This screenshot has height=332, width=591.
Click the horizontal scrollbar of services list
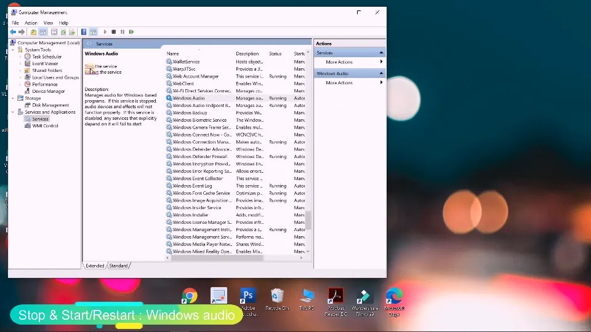coord(217,258)
